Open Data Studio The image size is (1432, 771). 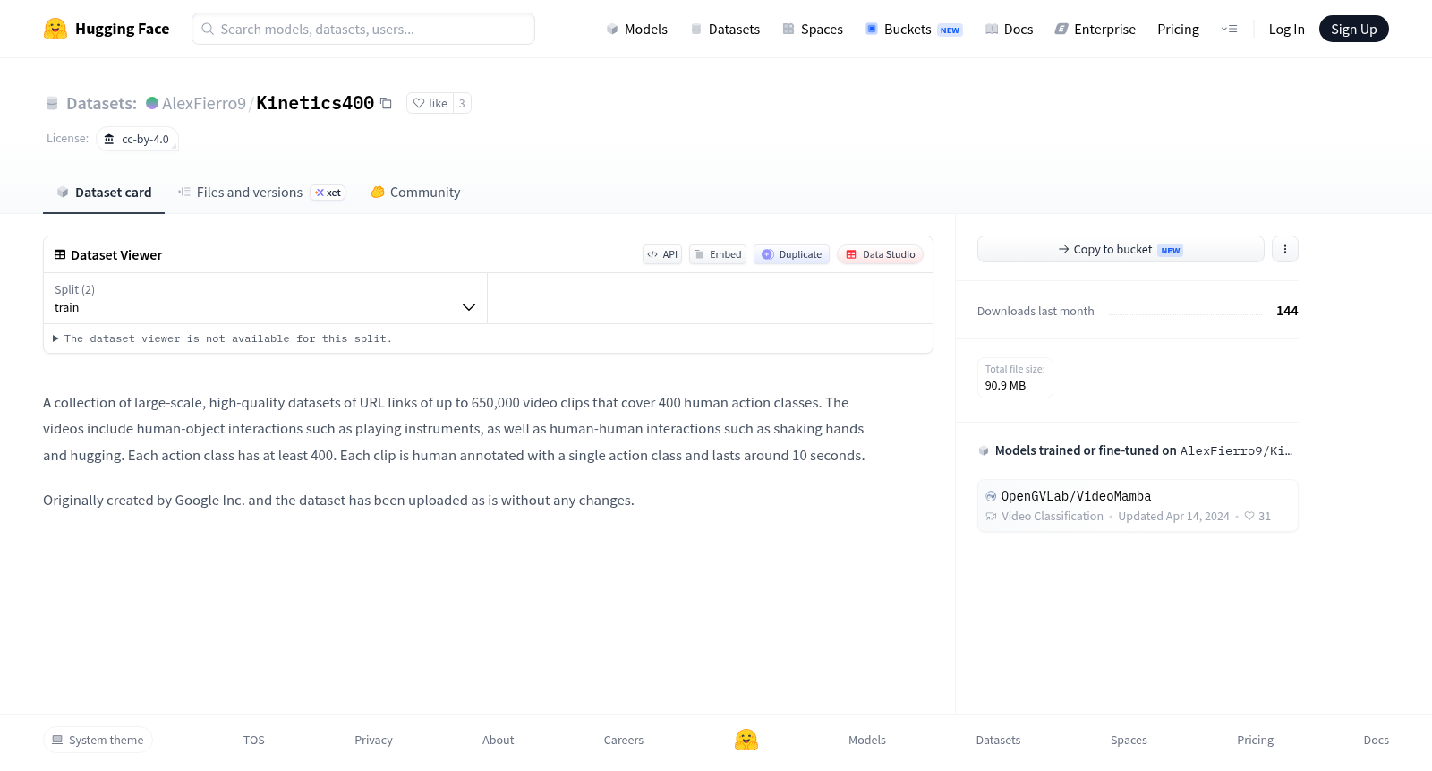click(x=880, y=254)
